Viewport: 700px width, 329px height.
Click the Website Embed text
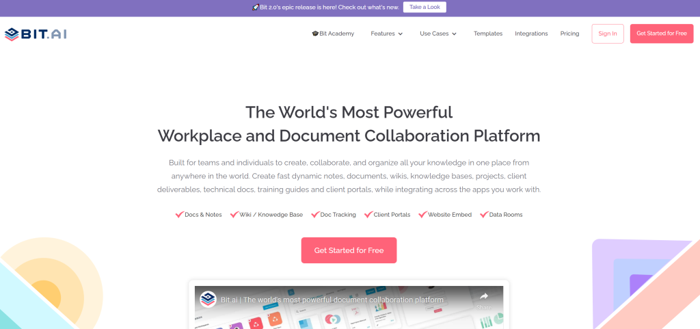point(450,215)
